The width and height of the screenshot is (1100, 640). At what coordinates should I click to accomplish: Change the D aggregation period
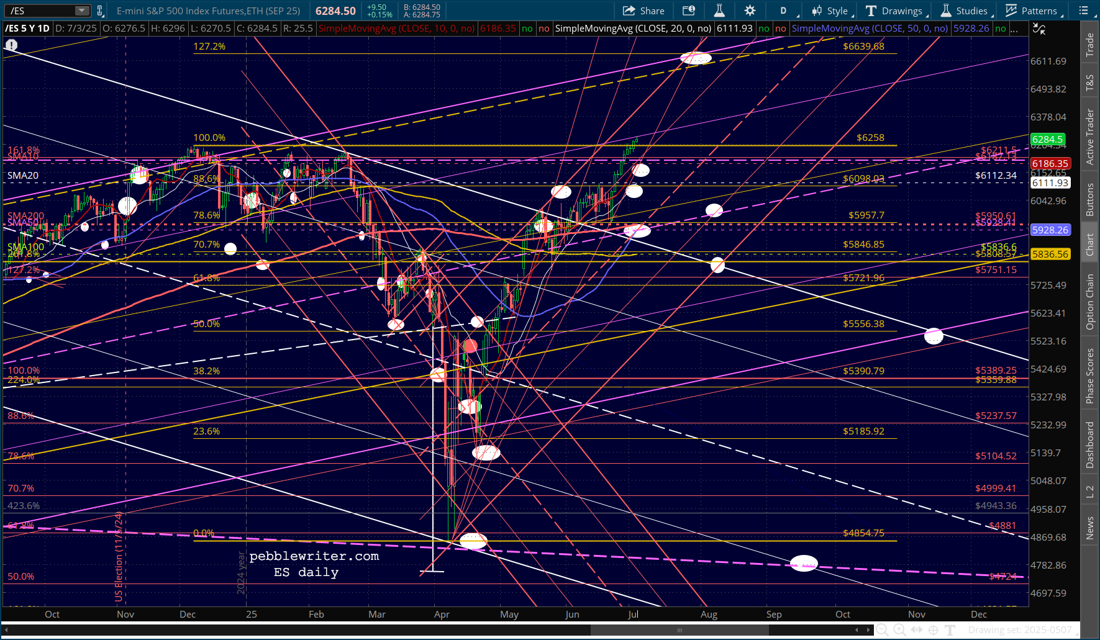tap(783, 11)
